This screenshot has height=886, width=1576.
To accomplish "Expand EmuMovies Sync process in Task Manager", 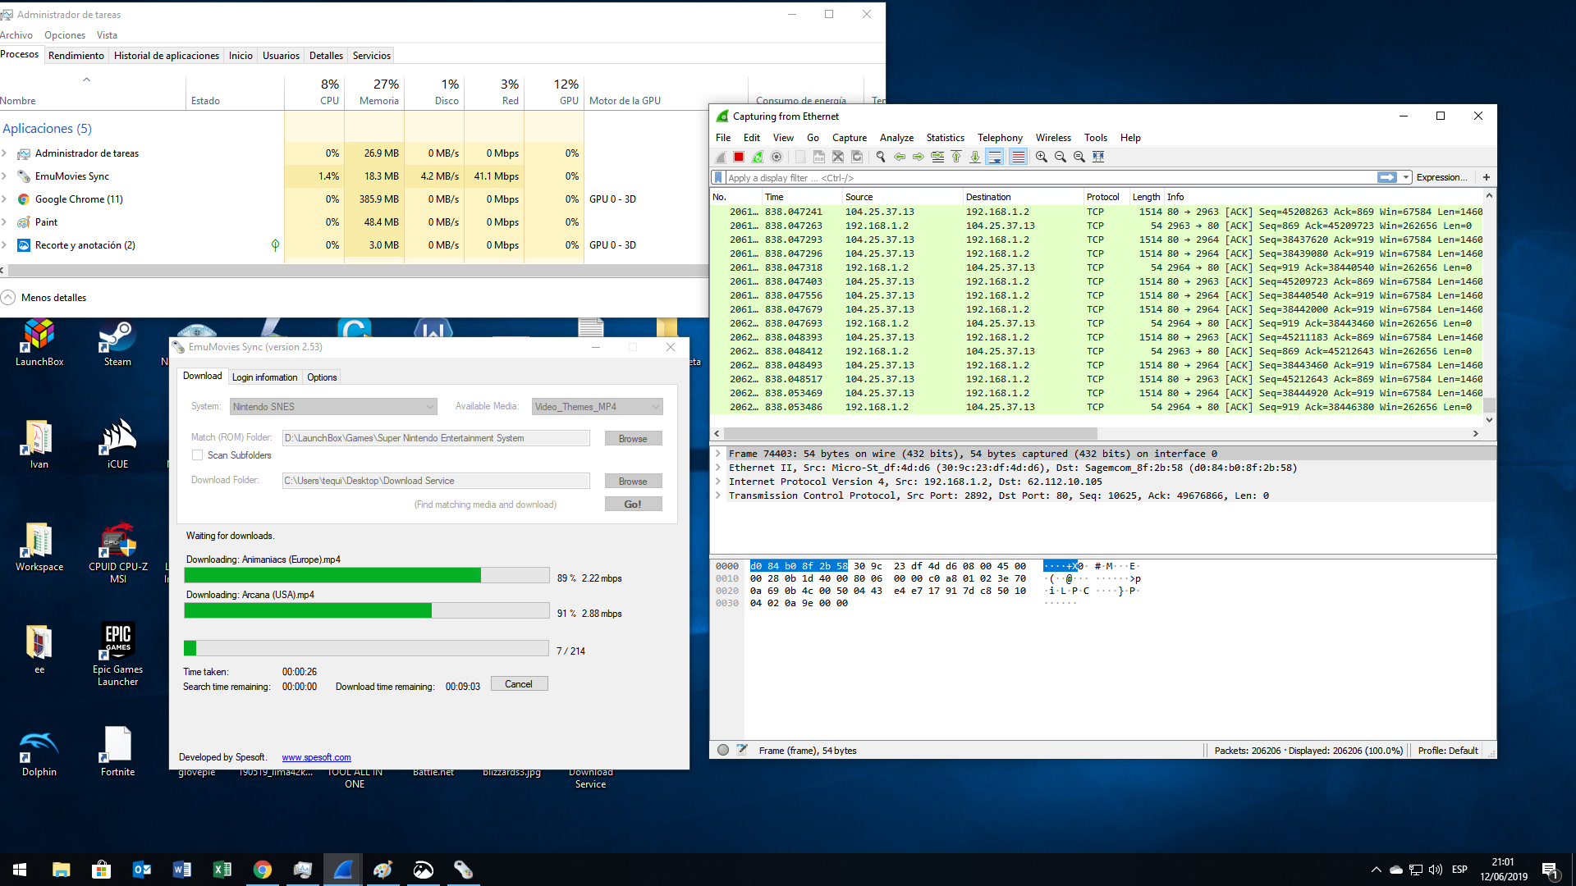I will (x=4, y=176).
